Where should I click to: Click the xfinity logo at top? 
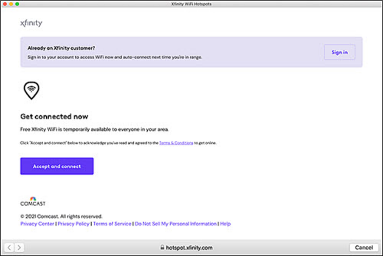point(31,23)
